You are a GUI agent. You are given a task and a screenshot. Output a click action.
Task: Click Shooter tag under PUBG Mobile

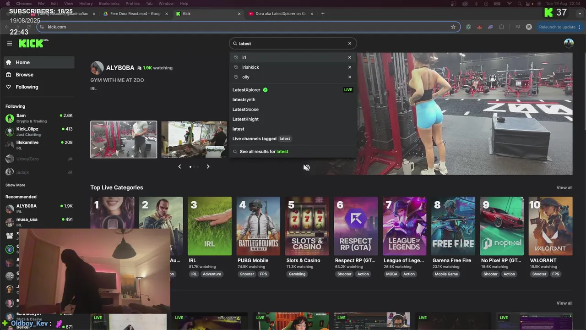247,274
